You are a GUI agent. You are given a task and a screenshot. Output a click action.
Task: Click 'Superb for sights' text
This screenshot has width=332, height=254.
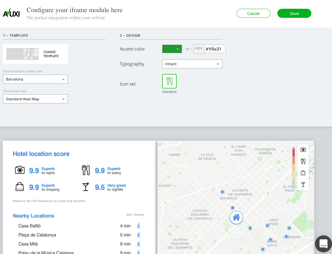48,171
